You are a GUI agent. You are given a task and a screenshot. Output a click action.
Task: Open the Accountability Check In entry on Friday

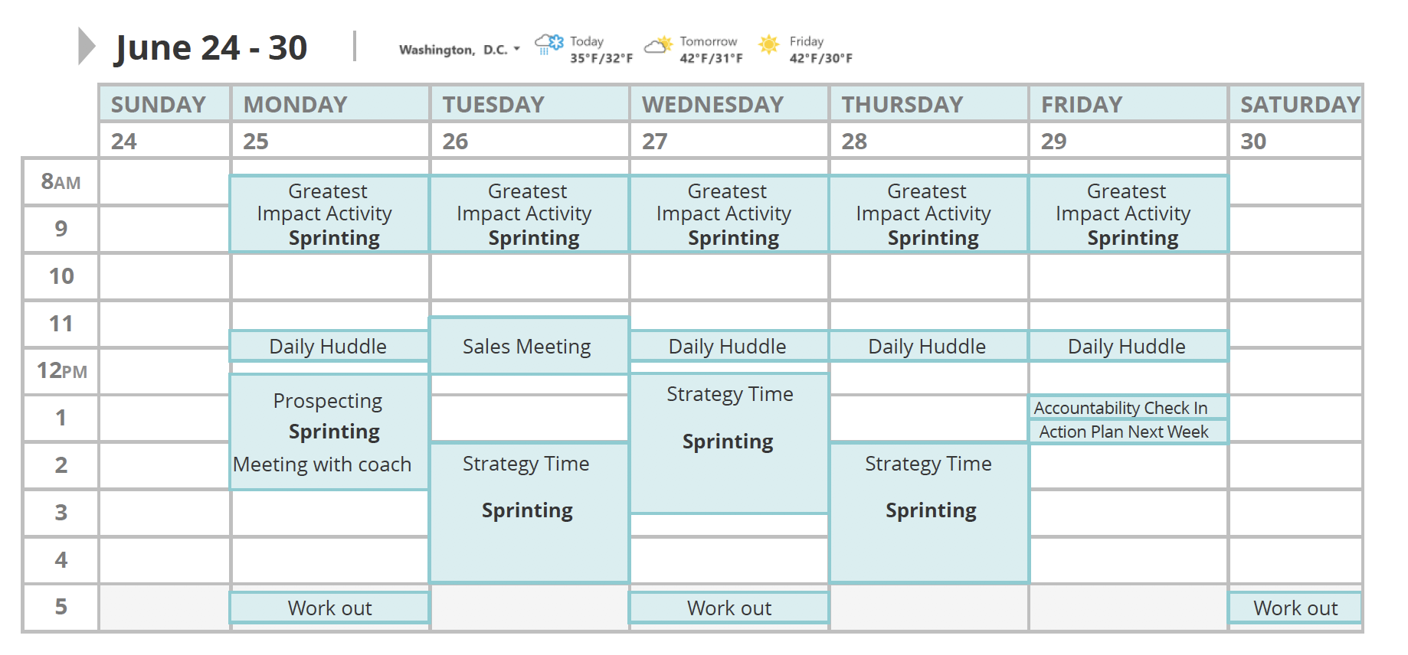point(1128,408)
